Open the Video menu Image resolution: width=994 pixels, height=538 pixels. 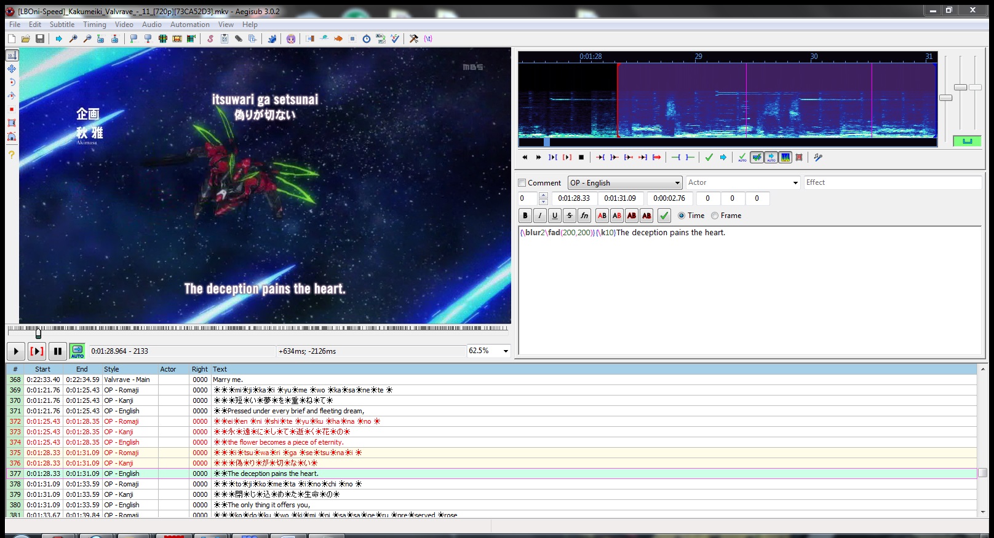click(x=124, y=25)
